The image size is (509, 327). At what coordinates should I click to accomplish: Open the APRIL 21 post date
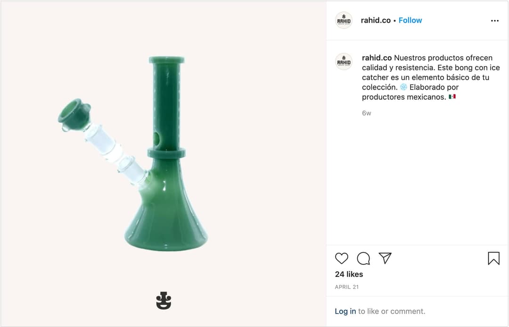click(347, 287)
